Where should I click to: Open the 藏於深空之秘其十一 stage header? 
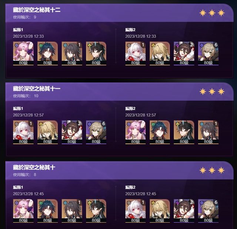pos(119,92)
